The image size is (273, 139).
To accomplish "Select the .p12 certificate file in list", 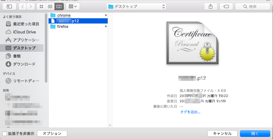I will pos(78,21).
